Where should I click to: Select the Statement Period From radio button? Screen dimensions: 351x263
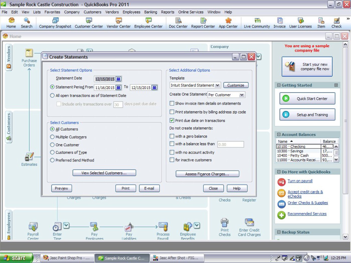pyautogui.click(x=52, y=87)
